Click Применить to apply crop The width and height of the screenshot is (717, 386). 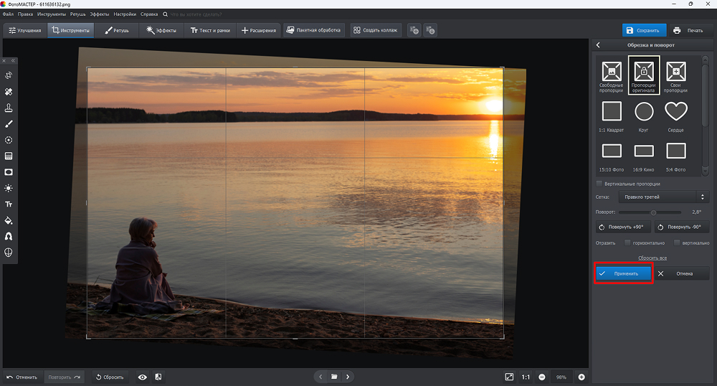[623, 273]
